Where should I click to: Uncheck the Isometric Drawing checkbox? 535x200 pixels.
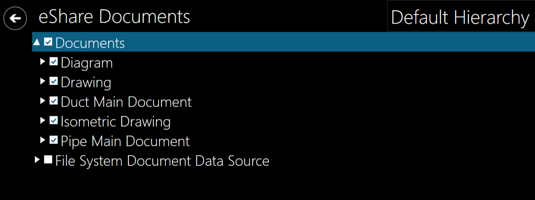54,121
